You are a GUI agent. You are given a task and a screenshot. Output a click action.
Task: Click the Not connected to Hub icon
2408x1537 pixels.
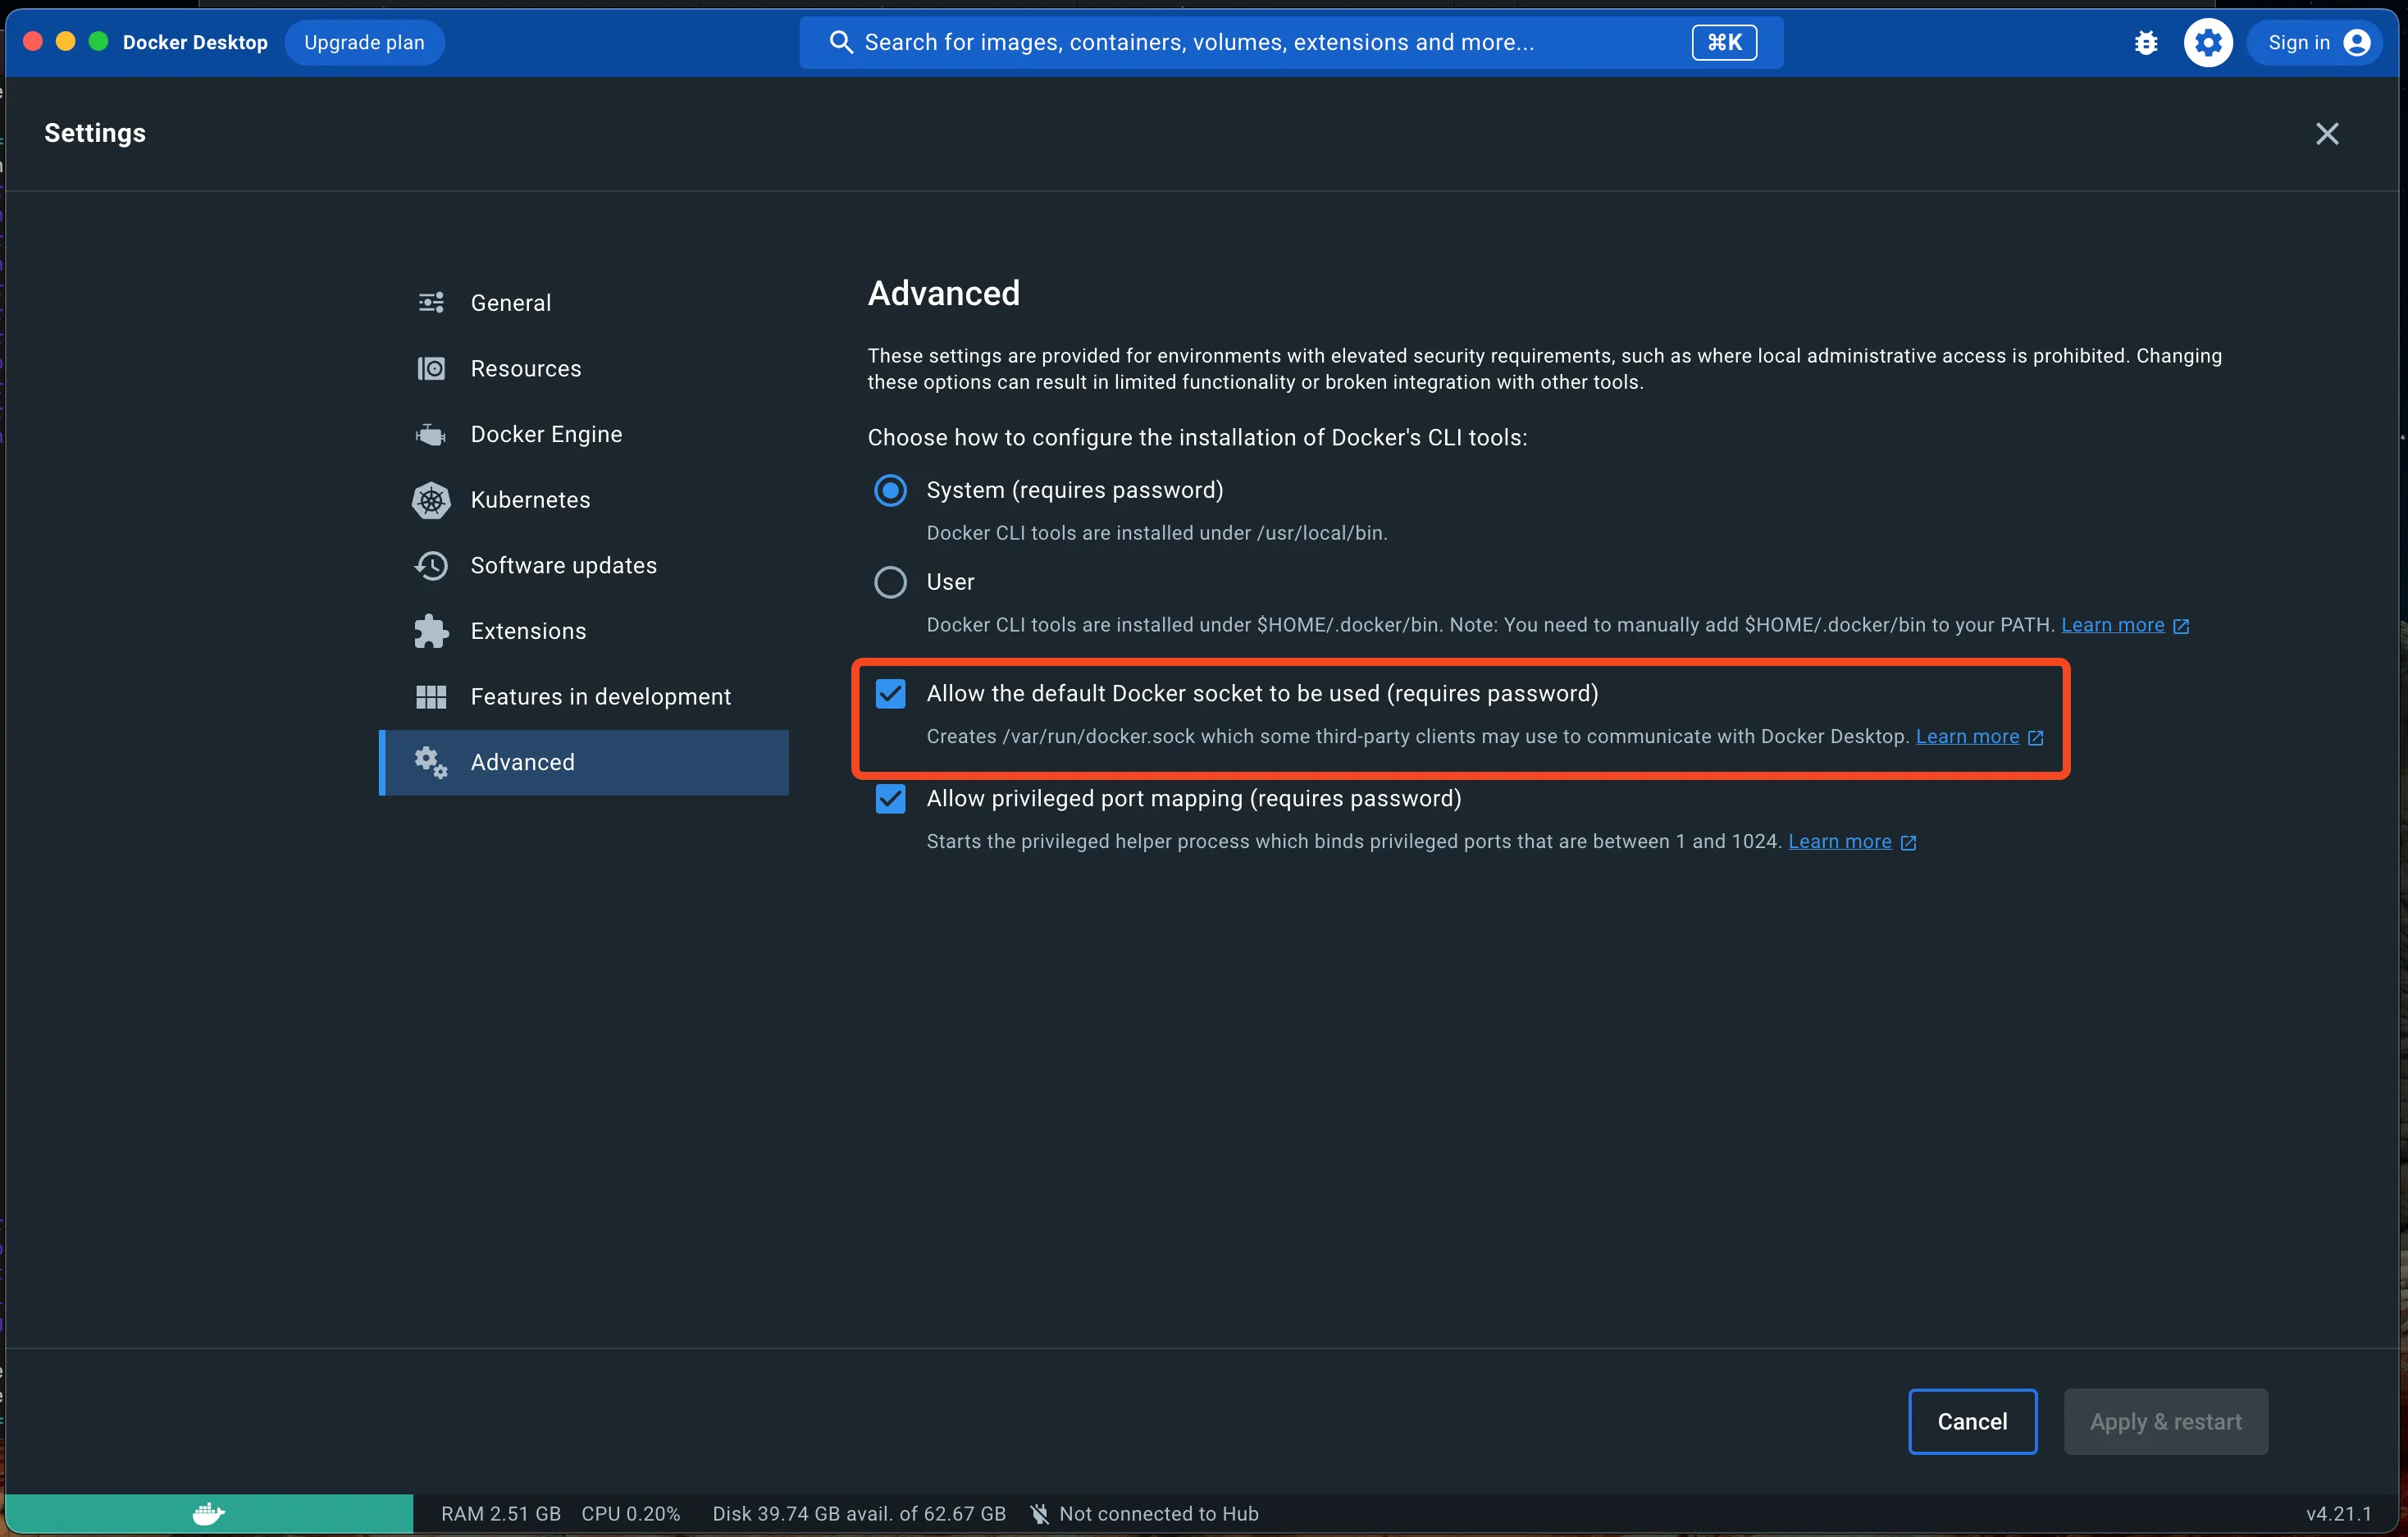click(x=1040, y=1513)
